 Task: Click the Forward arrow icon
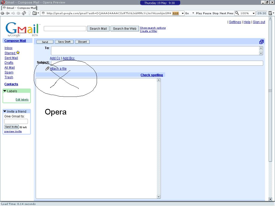[x=13, y=13]
